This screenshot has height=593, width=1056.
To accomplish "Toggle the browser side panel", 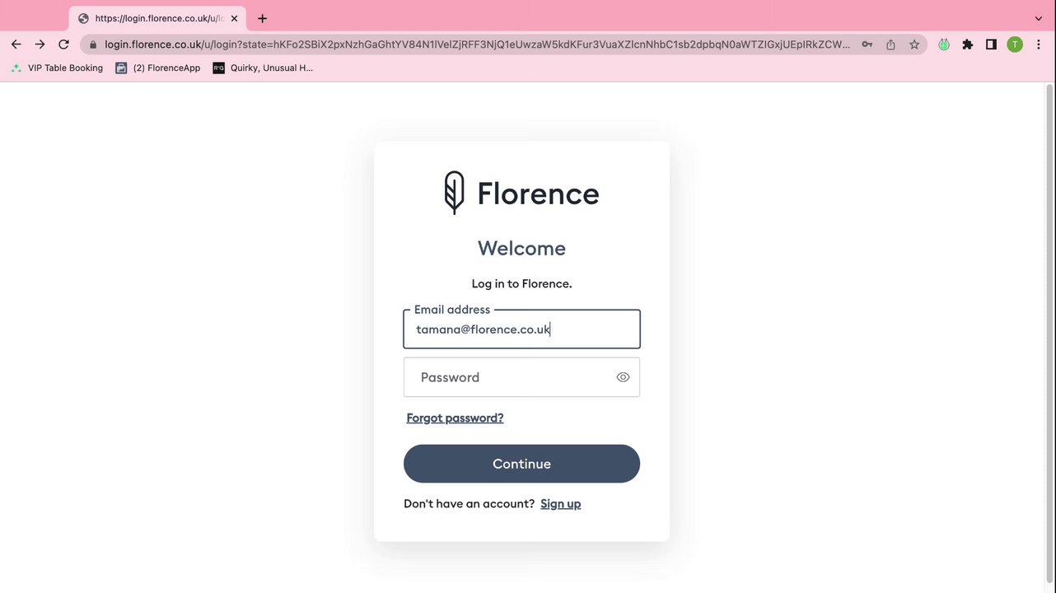I will coord(991,44).
